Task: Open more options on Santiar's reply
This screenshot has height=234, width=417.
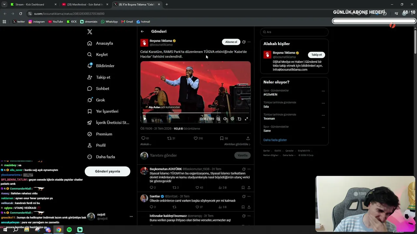Action: [x=249, y=196]
